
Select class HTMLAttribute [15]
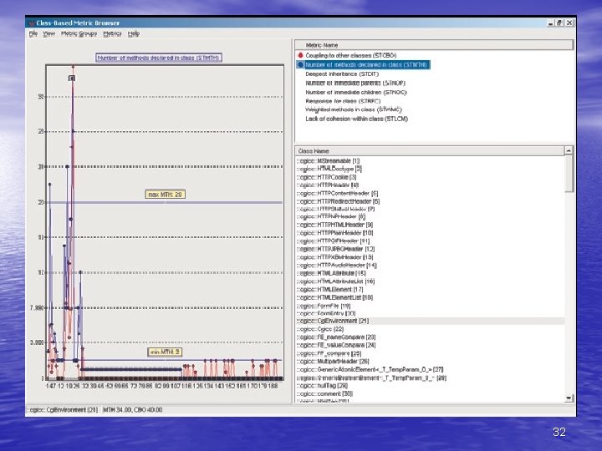(x=331, y=273)
